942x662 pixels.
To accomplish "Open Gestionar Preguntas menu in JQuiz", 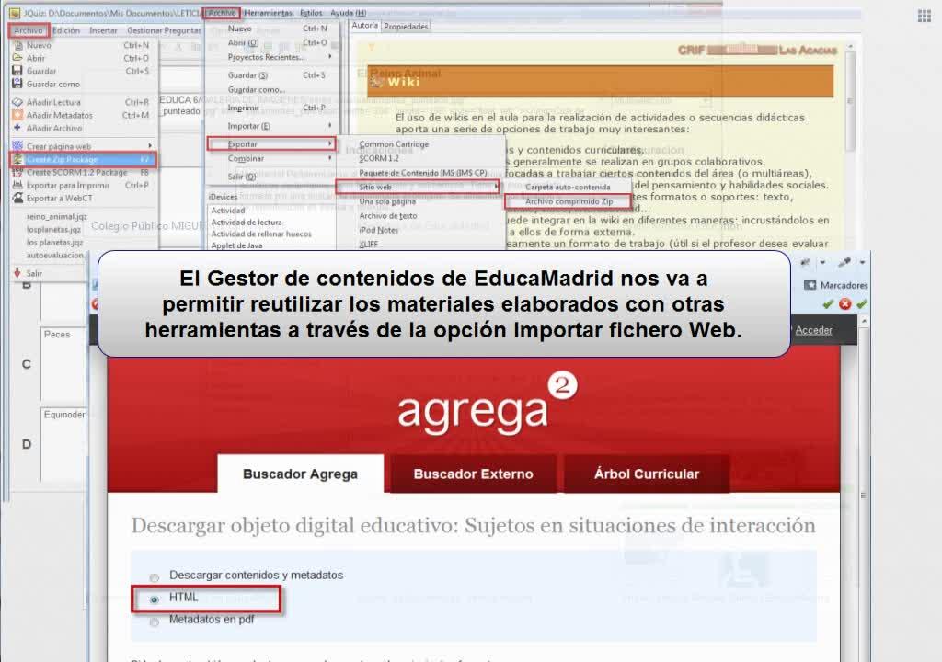I will 164,30.
